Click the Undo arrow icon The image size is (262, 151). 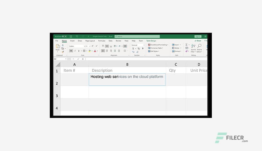tap(77, 37)
